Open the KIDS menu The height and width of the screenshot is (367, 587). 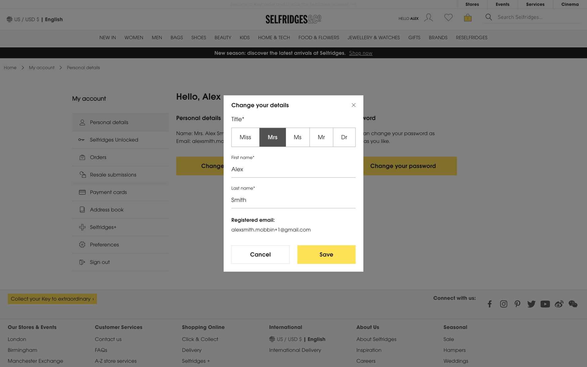[x=245, y=38]
